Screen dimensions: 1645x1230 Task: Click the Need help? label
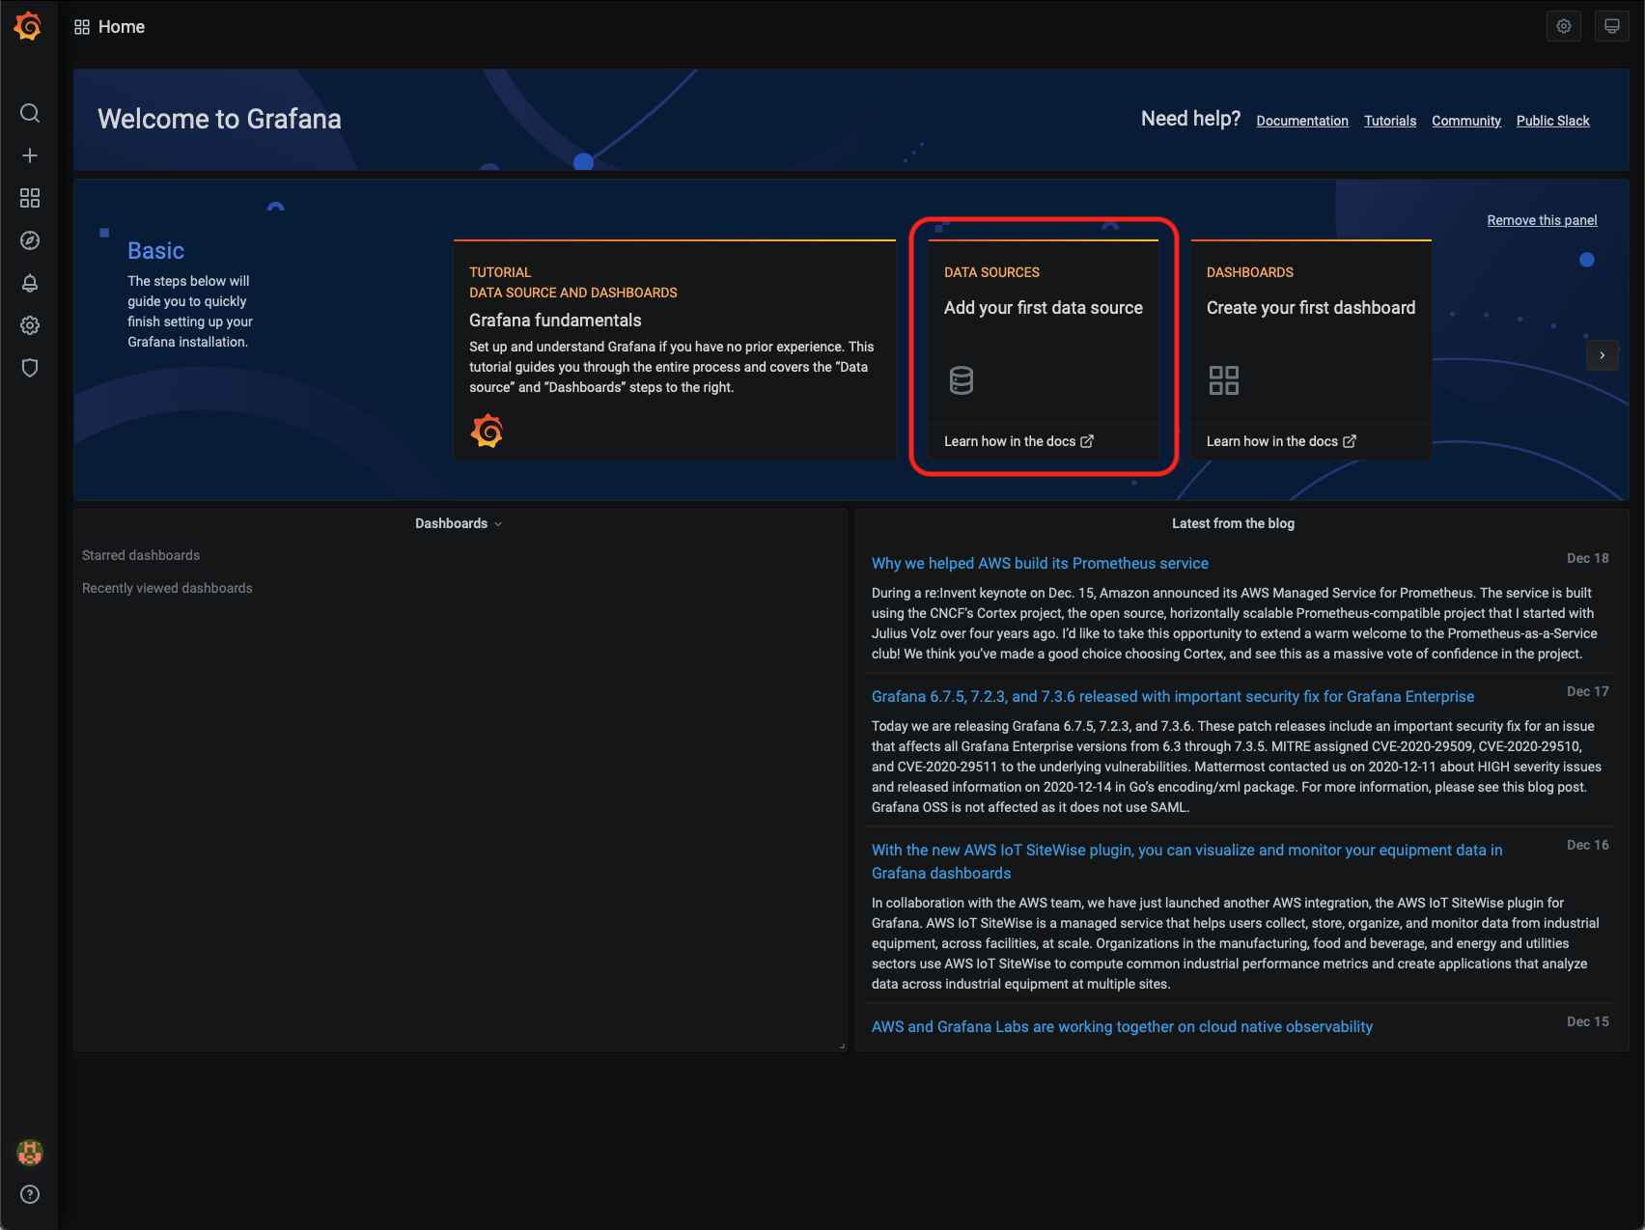coord(1190,119)
